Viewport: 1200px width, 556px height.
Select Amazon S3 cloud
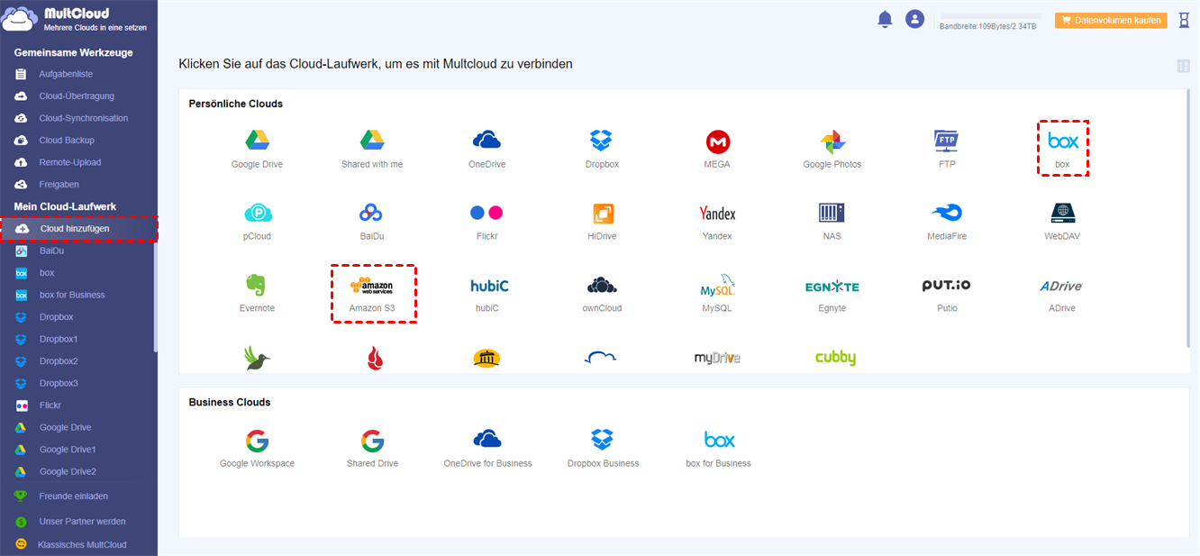[x=372, y=293]
